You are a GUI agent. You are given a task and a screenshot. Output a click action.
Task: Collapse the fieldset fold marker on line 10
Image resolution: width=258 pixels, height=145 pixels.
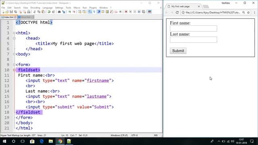(14, 70)
